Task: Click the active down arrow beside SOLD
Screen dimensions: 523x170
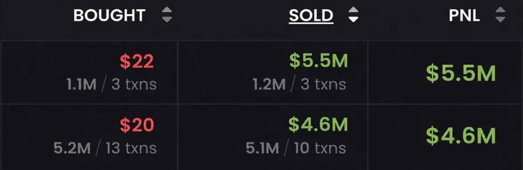Action: pos(354,20)
